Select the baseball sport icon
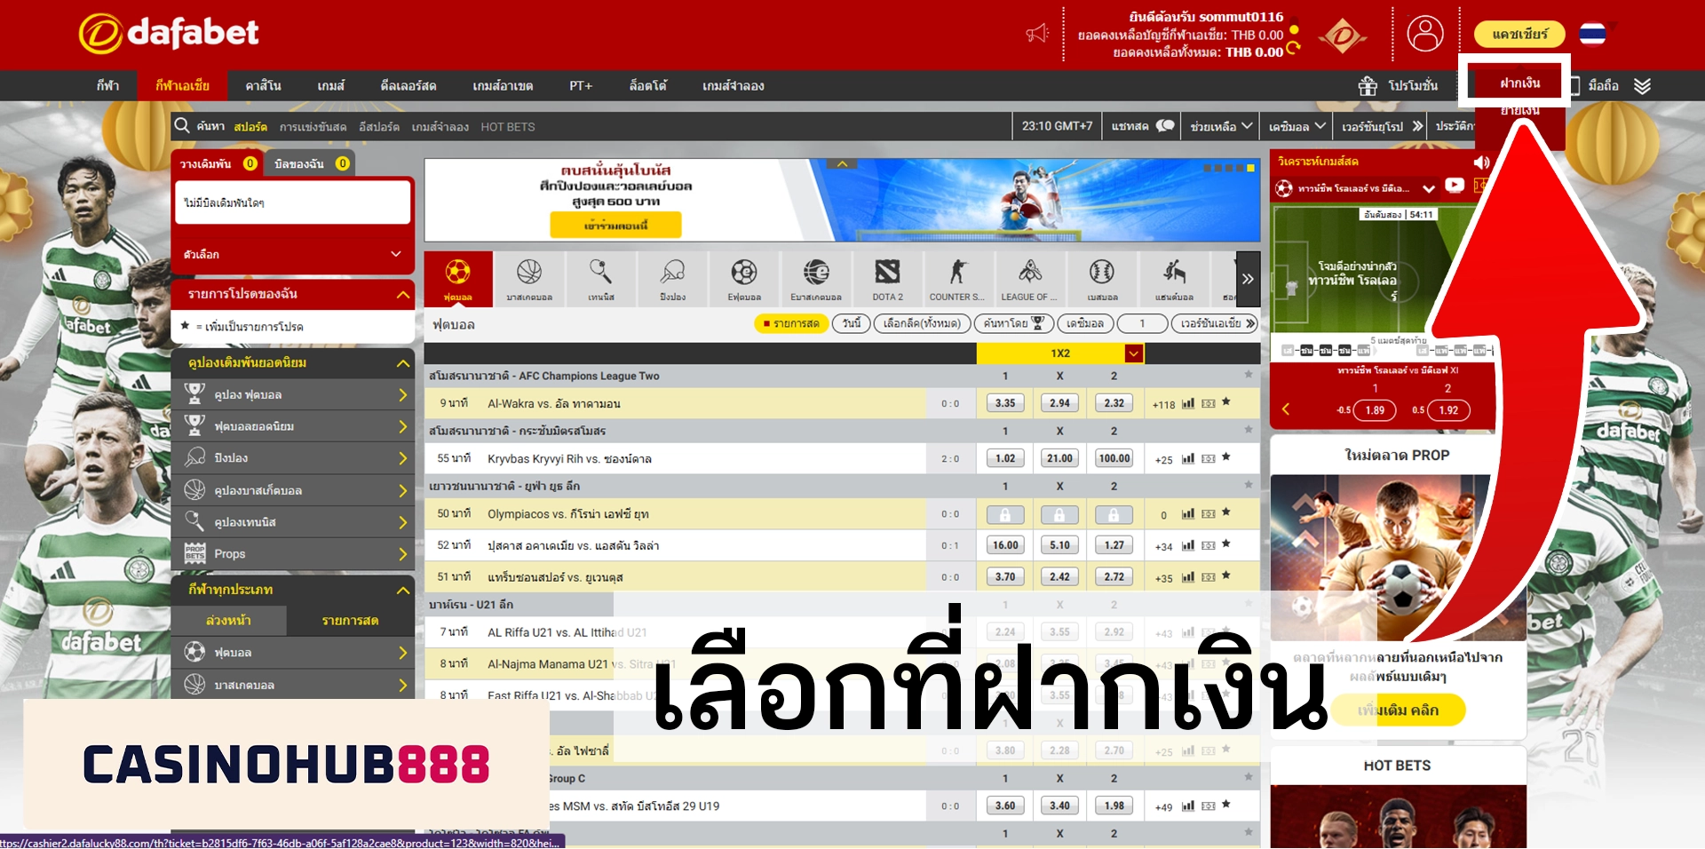The width and height of the screenshot is (1705, 849). (x=1102, y=279)
